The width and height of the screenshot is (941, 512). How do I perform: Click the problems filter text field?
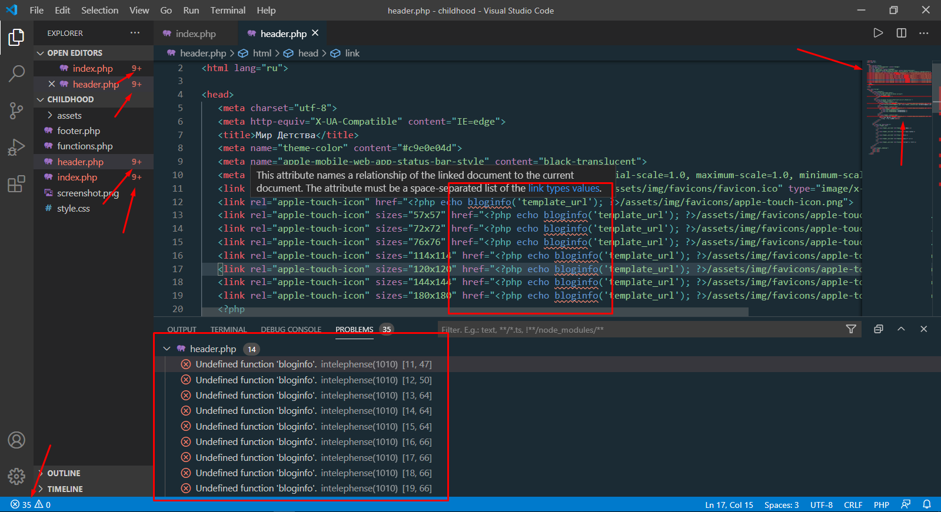[641, 329]
